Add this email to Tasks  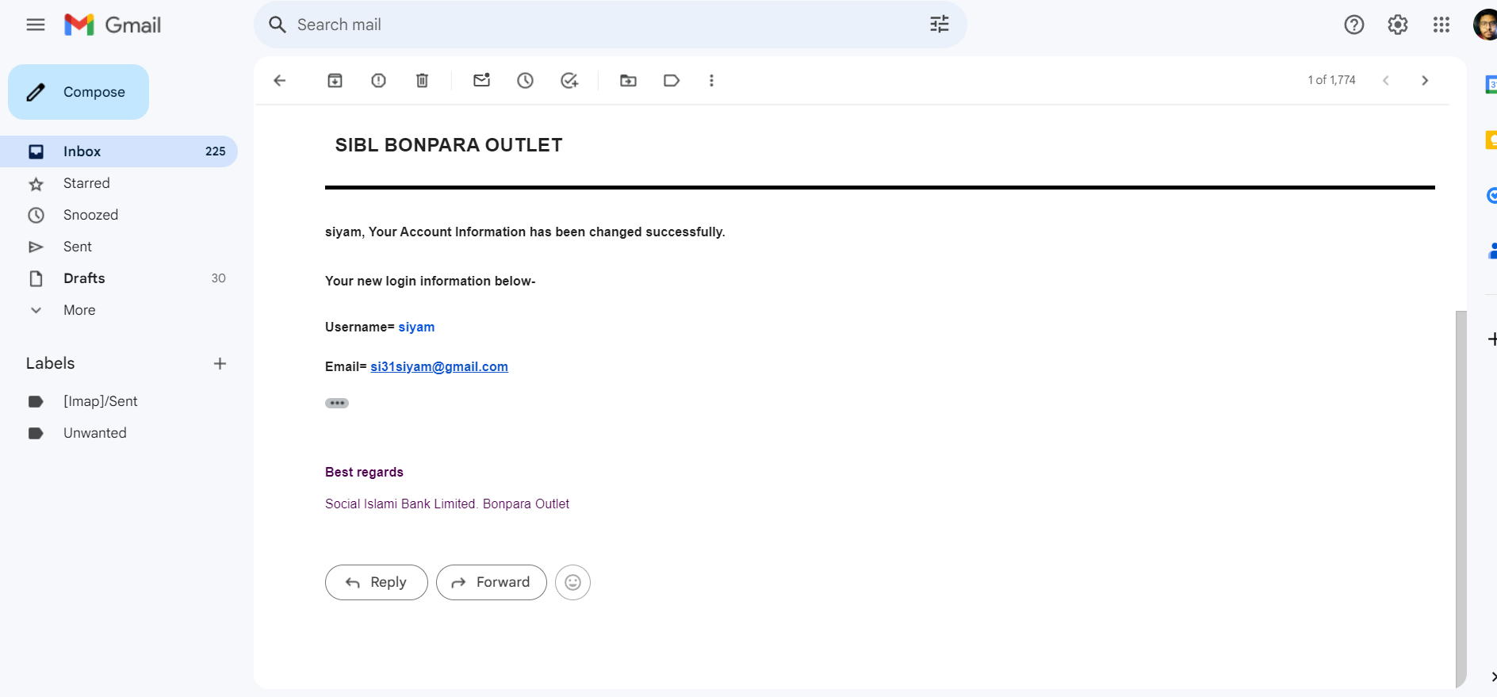[569, 80]
